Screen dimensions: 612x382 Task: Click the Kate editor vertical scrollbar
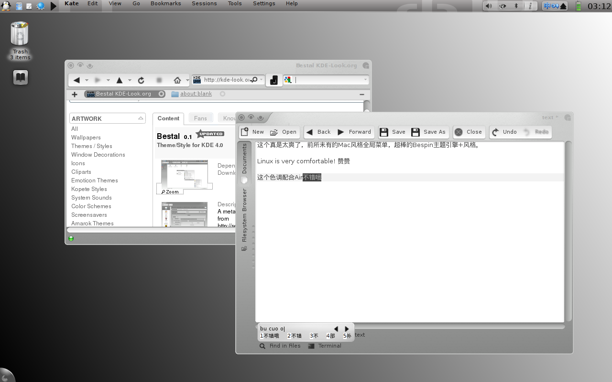coord(568,232)
